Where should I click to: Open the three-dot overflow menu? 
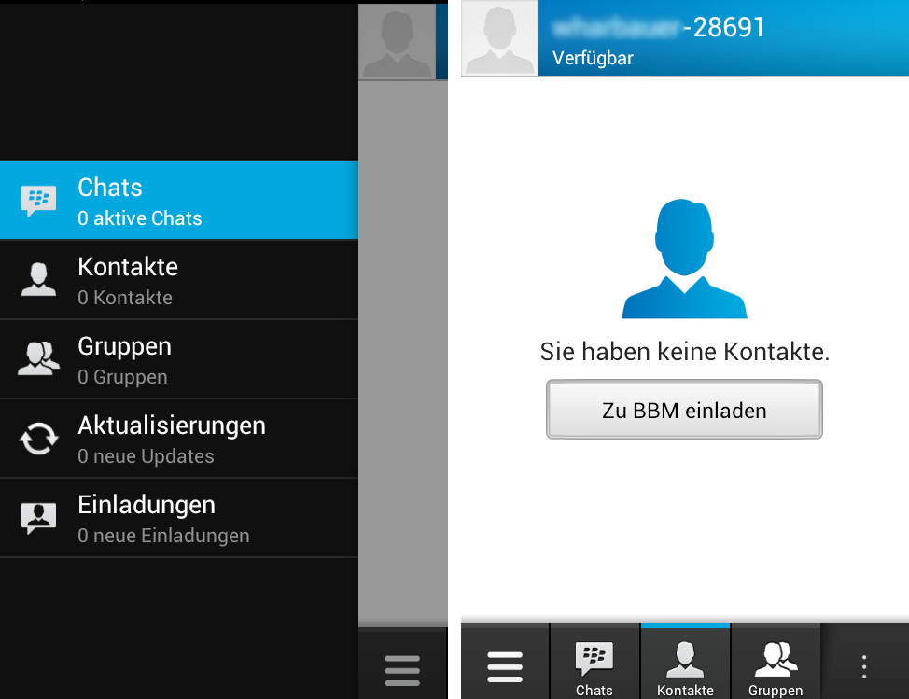click(864, 666)
